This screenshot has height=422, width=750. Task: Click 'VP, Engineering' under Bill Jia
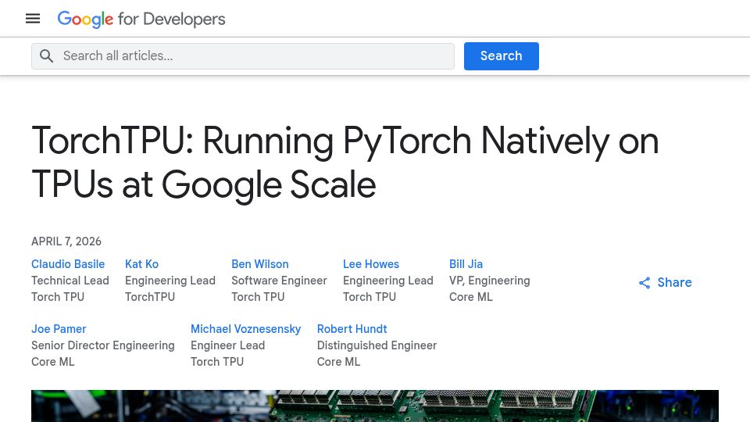[490, 281]
